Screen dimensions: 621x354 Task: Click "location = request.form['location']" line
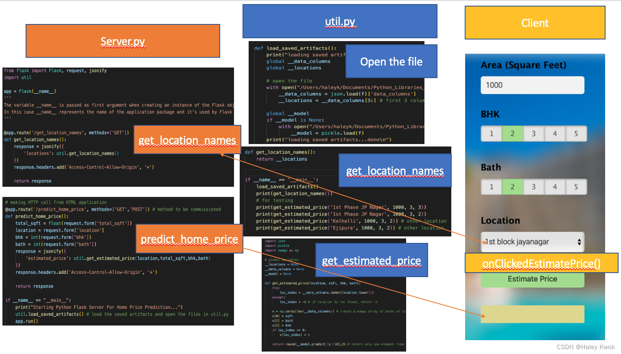59,230
